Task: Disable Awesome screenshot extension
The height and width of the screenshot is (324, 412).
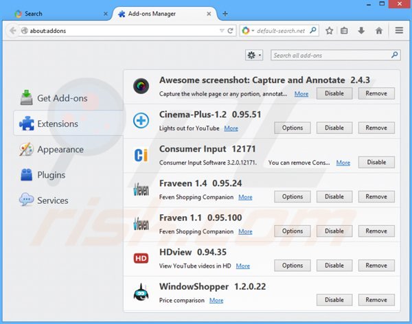Action: [334, 93]
